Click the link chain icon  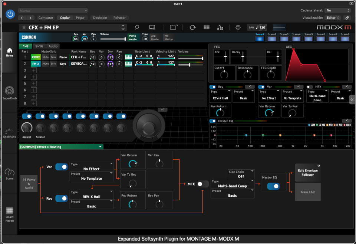pos(347,18)
